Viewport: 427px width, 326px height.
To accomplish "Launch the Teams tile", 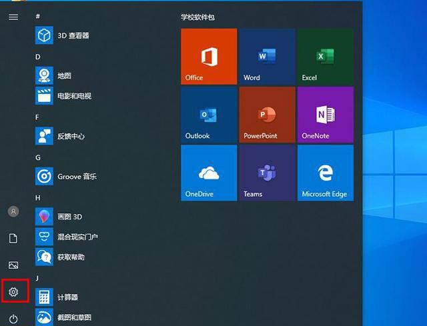I will (267, 173).
